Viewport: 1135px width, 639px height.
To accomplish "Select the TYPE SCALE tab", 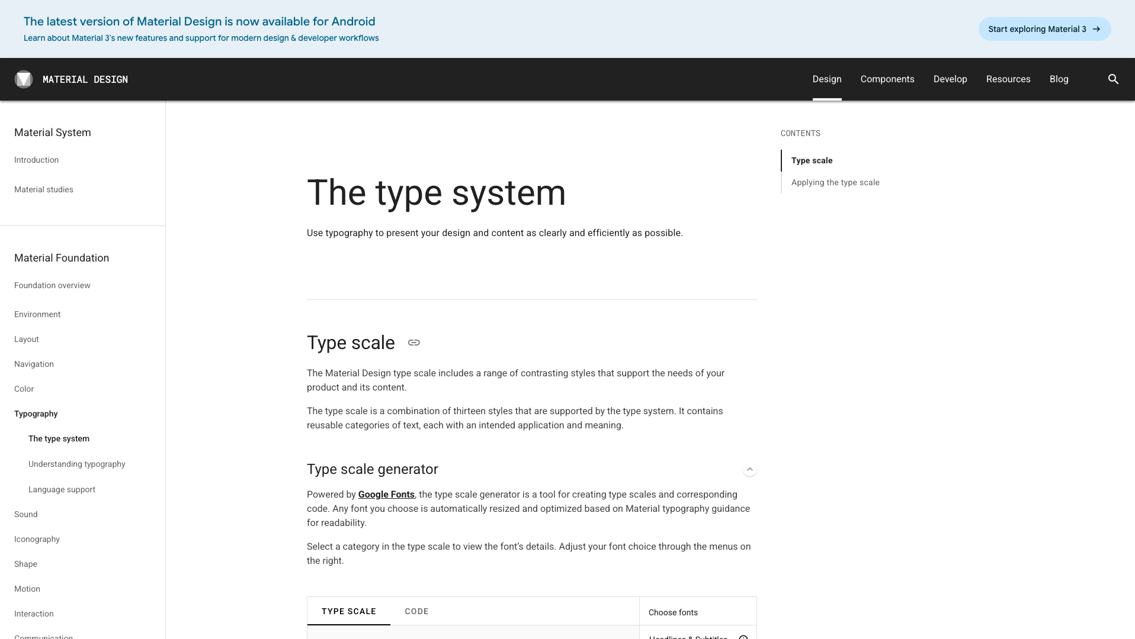I will click(x=348, y=611).
